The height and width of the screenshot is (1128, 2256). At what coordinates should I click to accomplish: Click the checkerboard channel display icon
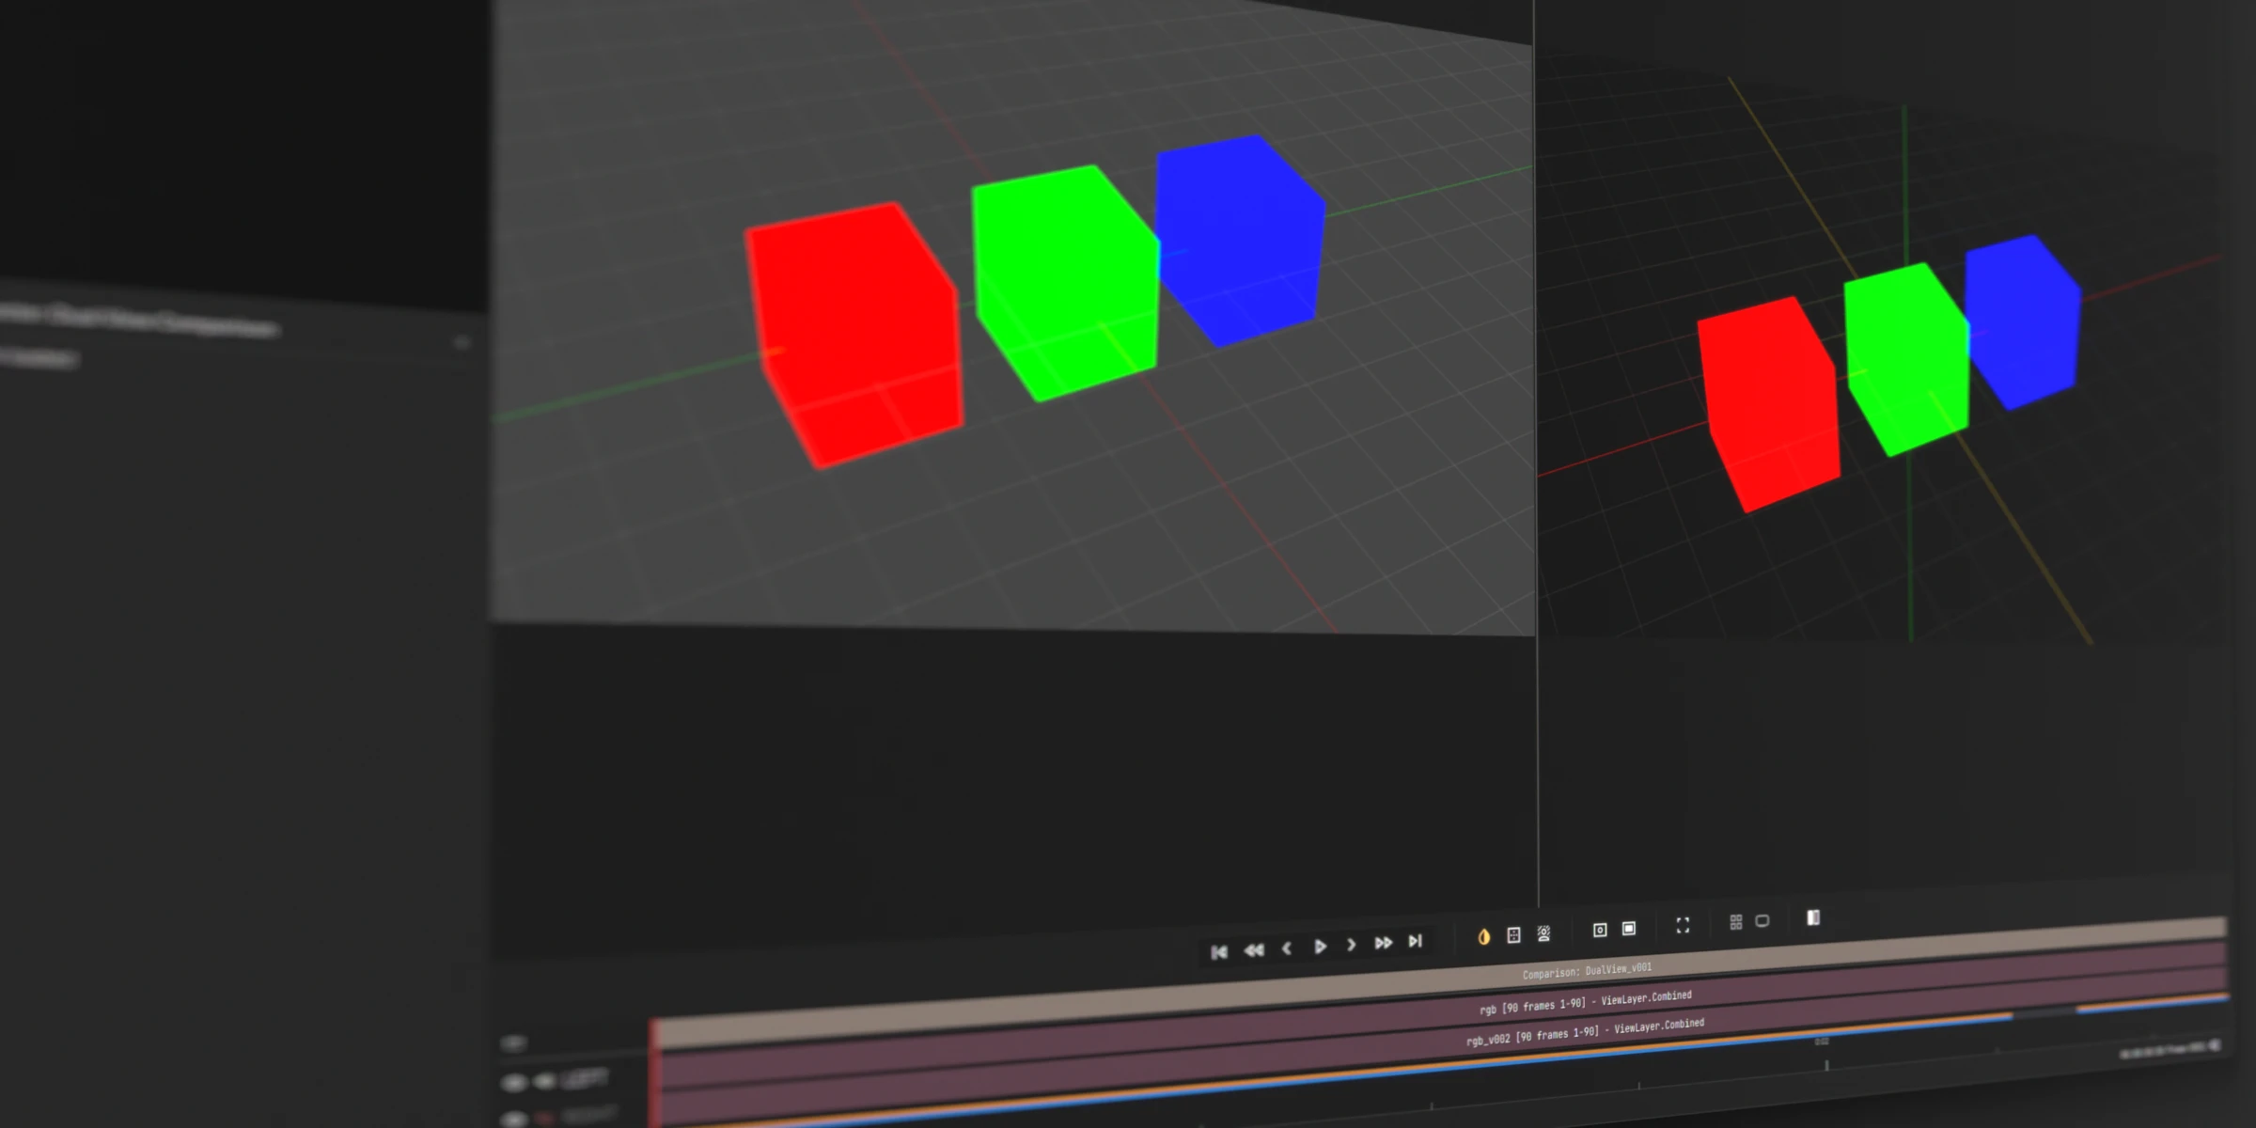click(x=1514, y=933)
